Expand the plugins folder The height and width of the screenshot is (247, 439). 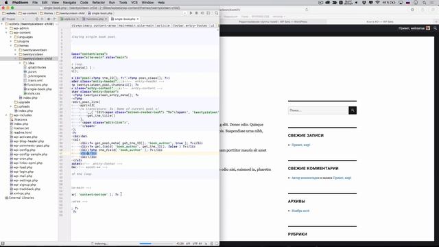pos(11,41)
